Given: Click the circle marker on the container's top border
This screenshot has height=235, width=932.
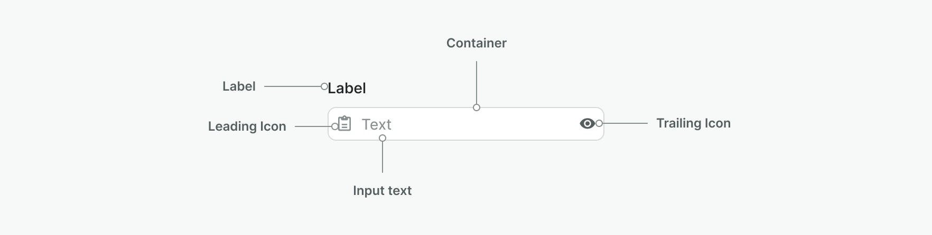Looking at the screenshot, I should [477, 107].
